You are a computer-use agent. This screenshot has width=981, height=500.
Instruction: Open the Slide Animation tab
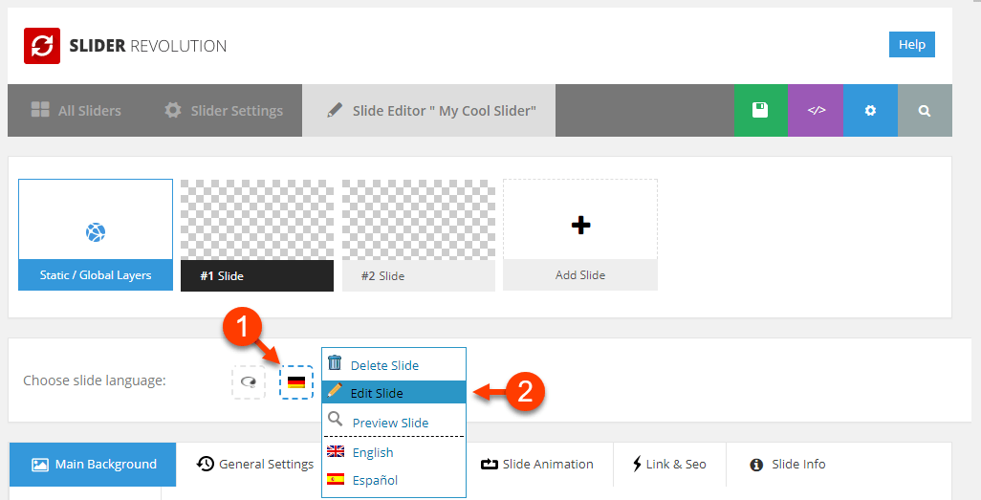[536, 464]
